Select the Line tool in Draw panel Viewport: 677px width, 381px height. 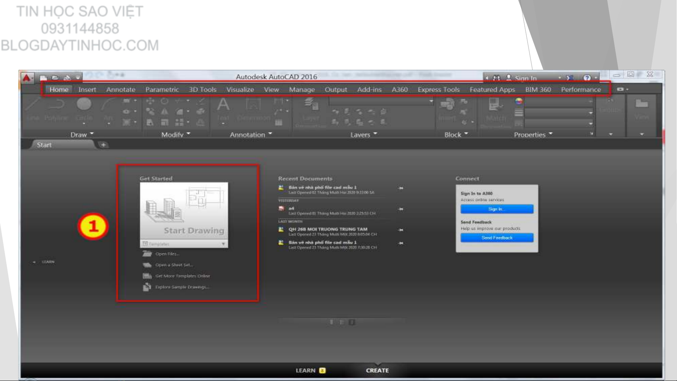click(x=33, y=109)
